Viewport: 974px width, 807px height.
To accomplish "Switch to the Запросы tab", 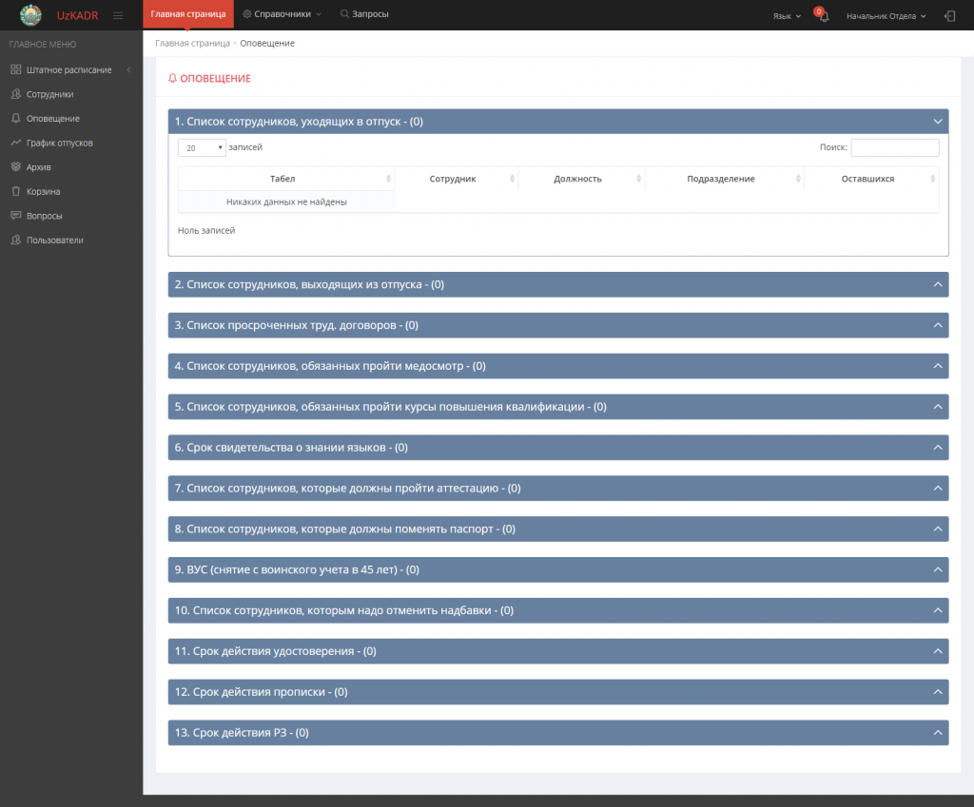I will coord(364,14).
